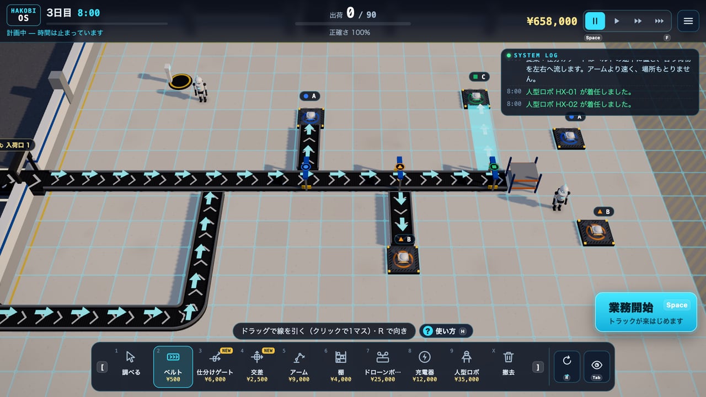Set game speed to triple fast-forward
The height and width of the screenshot is (397, 706).
(660, 21)
